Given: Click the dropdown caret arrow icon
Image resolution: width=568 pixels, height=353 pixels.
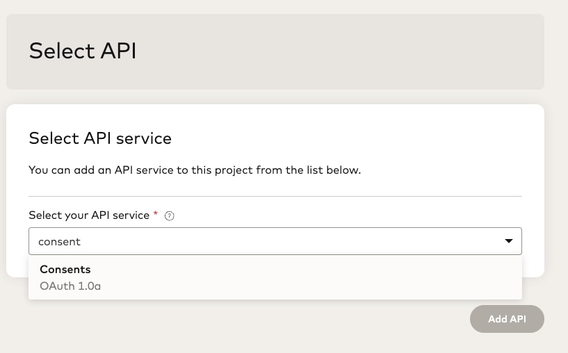Looking at the screenshot, I should pyautogui.click(x=509, y=241).
